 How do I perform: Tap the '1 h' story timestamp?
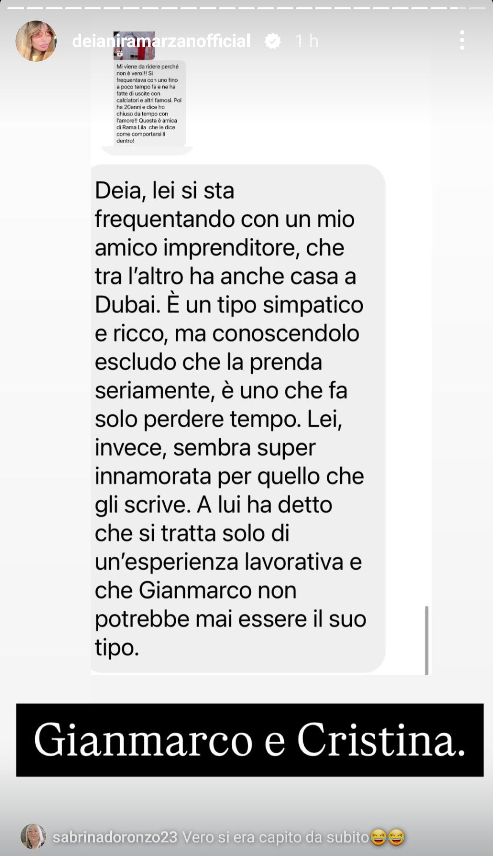click(x=306, y=41)
